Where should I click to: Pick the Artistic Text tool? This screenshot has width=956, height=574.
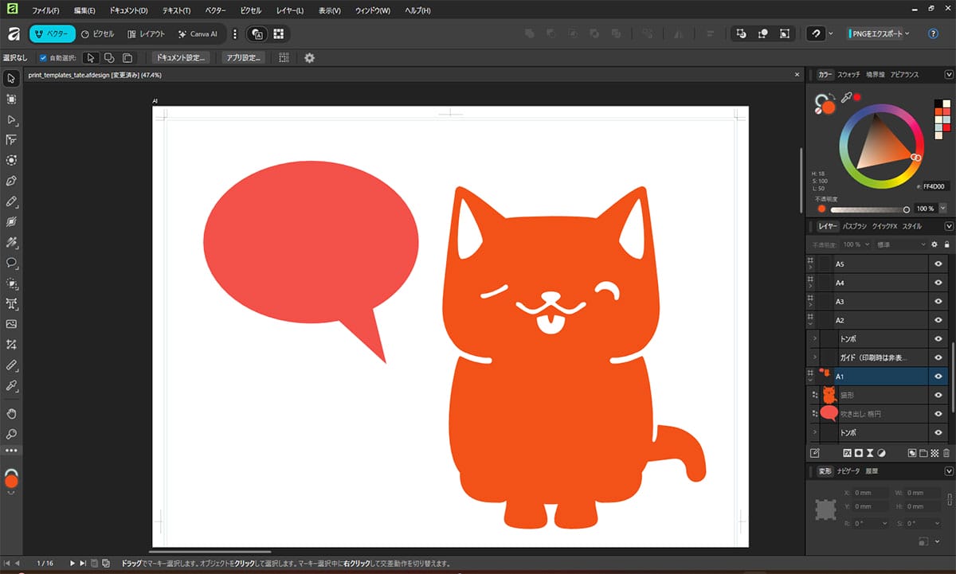coord(11,303)
